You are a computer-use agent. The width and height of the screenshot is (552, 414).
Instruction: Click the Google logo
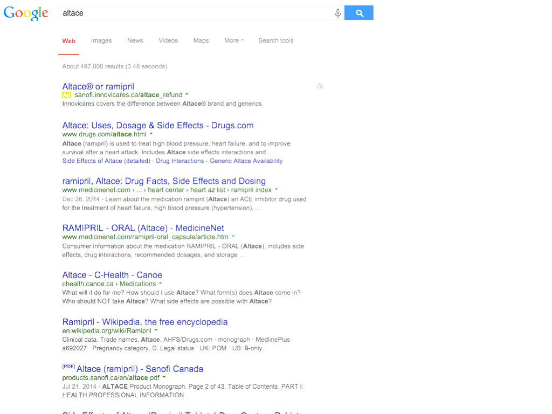click(x=26, y=13)
